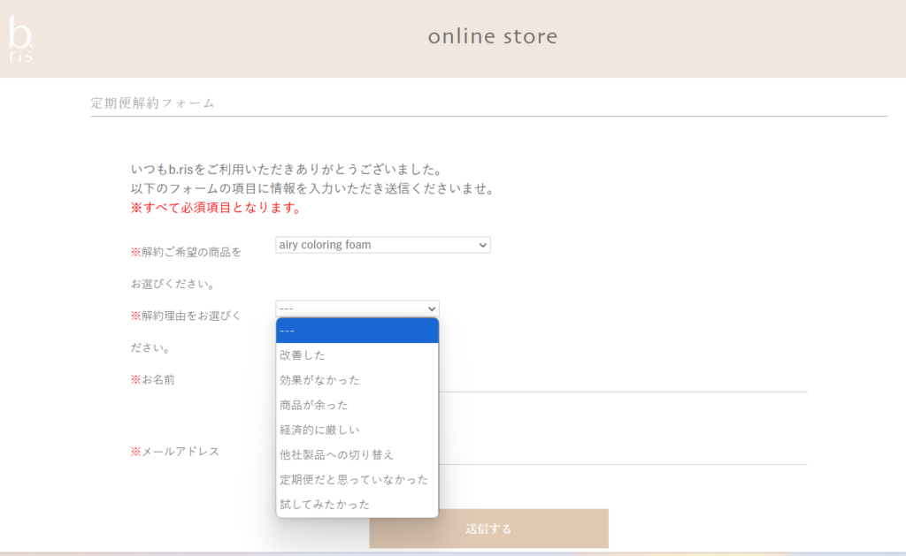Pick '経済的に厳しい' from the reasons
This screenshot has height=556, width=906.
[x=357, y=430]
